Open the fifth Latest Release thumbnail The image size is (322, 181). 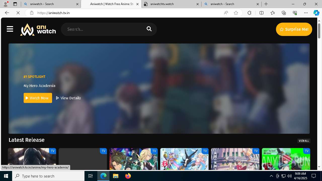(235, 159)
